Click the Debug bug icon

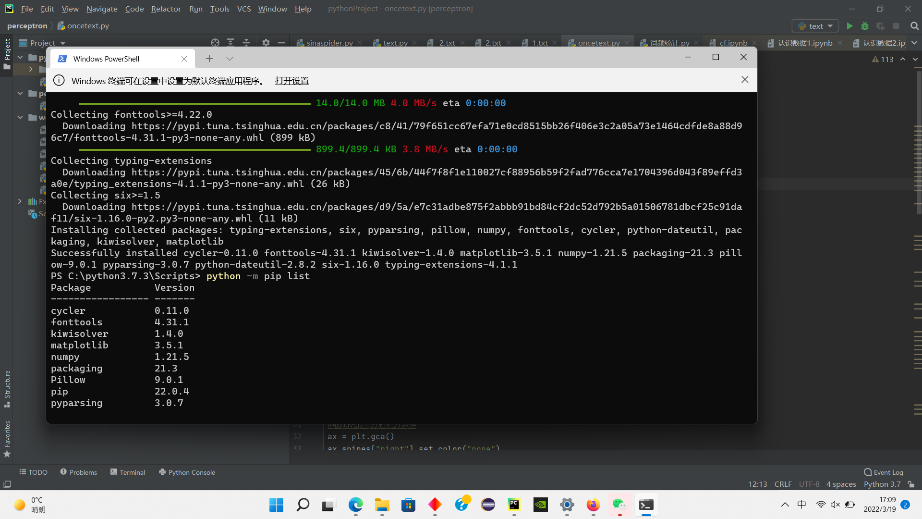[865, 26]
